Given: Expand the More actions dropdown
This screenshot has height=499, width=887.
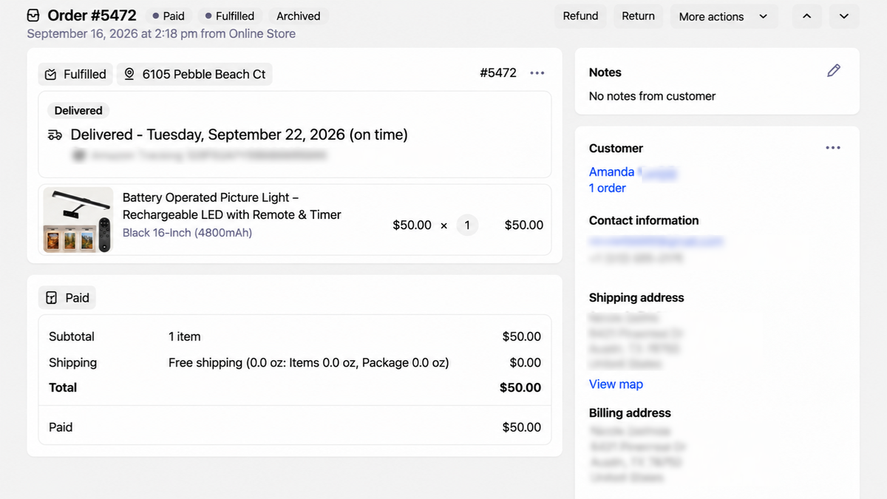Looking at the screenshot, I should pyautogui.click(x=724, y=16).
